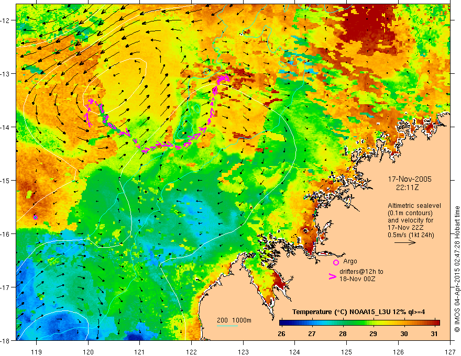Image resolution: width=461 pixels, height=356 pixels.
Task: Click the latitude axis label -12
Action: pyautogui.click(x=5, y=20)
